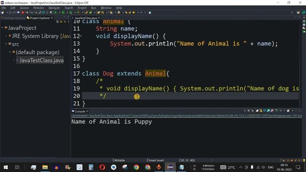This screenshot has height=172, width=306.
Task: Click the New file toolbar icon
Action: tap(2, 12)
